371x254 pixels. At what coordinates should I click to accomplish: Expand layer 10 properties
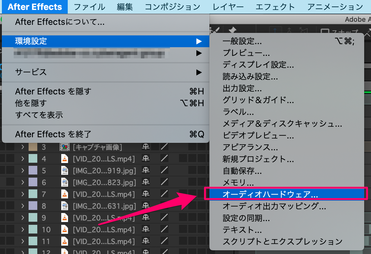tap(23, 229)
